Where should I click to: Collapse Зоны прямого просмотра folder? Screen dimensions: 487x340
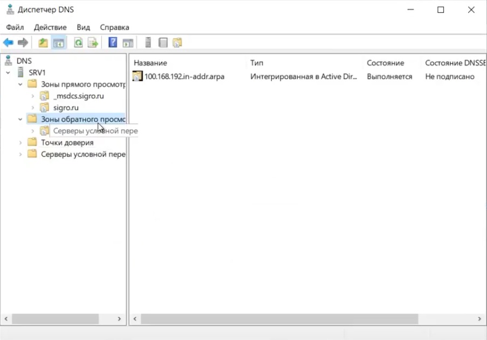[x=20, y=84]
